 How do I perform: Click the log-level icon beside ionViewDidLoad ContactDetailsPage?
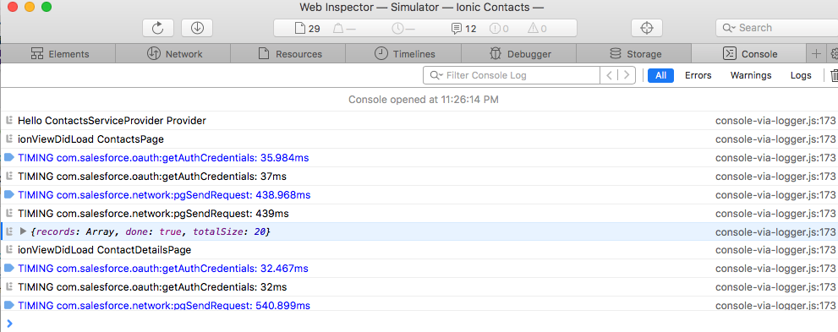[8, 250]
